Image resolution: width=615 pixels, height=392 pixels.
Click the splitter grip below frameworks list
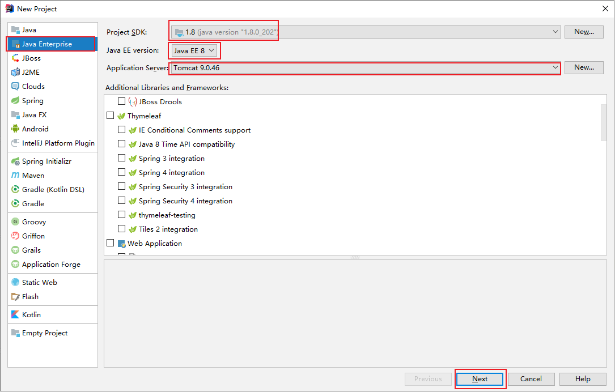coord(355,258)
